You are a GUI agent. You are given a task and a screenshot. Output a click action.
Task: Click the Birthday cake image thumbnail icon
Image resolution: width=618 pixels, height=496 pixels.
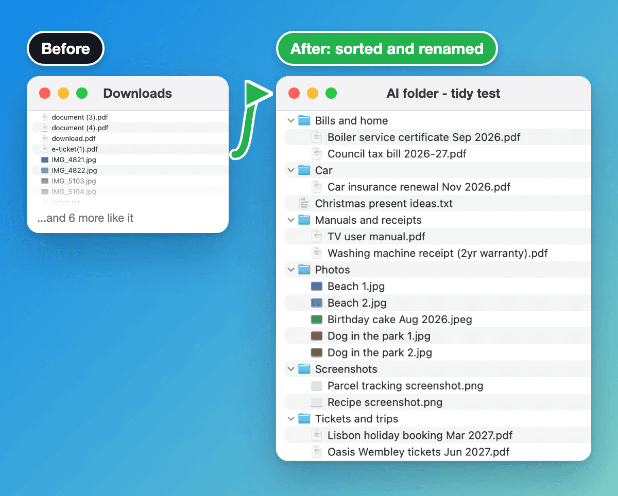[x=317, y=320]
